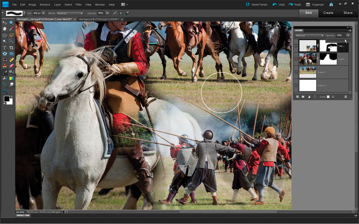Image resolution: width=359 pixels, height=224 pixels.
Task: Choose the Eraser tool
Action: 11,66
